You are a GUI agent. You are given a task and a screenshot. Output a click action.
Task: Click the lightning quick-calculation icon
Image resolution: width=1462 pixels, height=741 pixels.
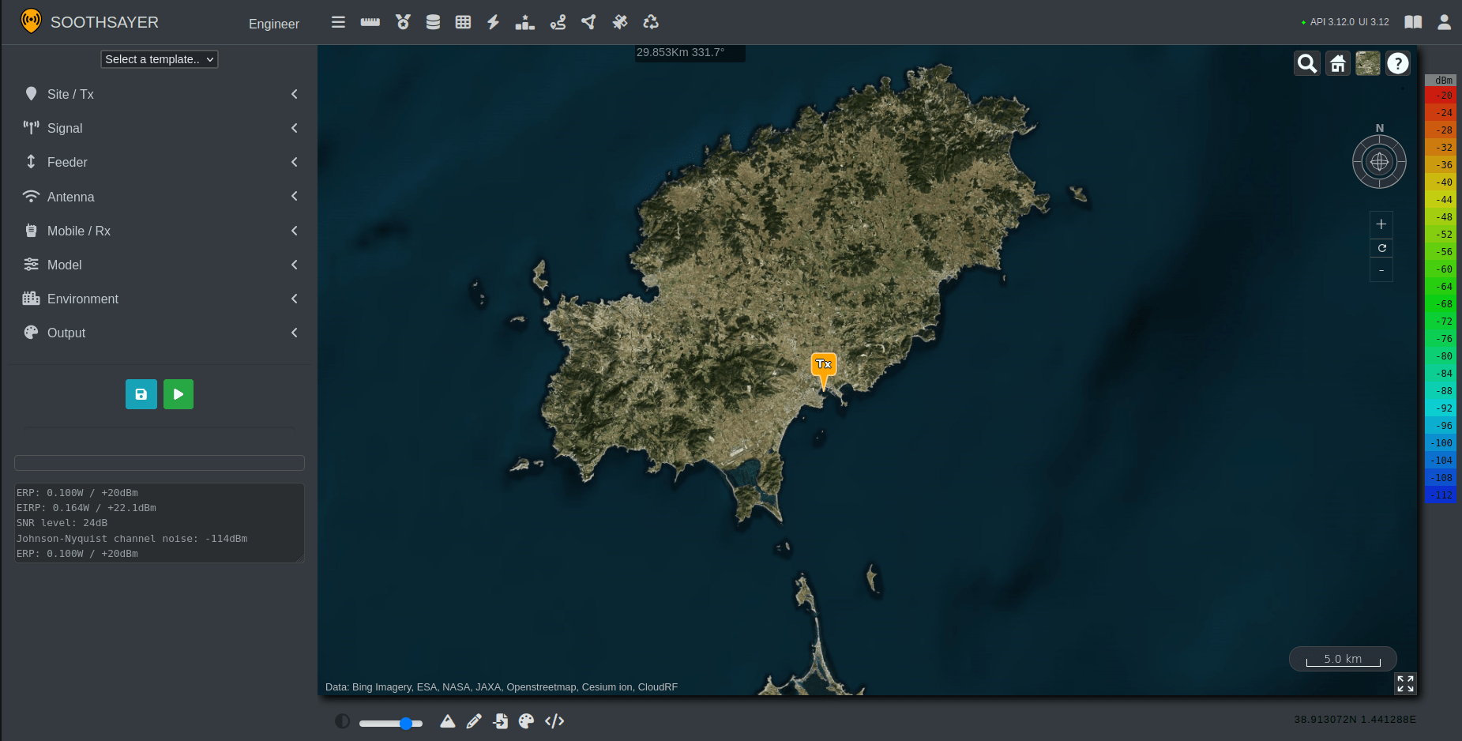[x=493, y=22]
